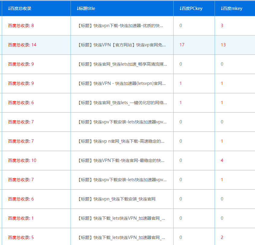Click mkey 1 in the 一键优化 row
This screenshot has width=255, height=245.
coord(222,103)
